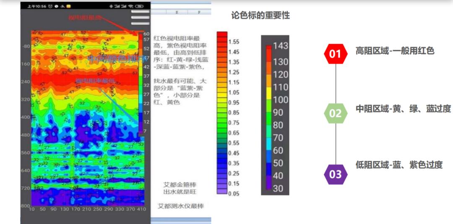The width and height of the screenshot is (453, 224).
Task: Tap the Bluetooth icon in the phone status bar
Action: click(x=111, y=6)
